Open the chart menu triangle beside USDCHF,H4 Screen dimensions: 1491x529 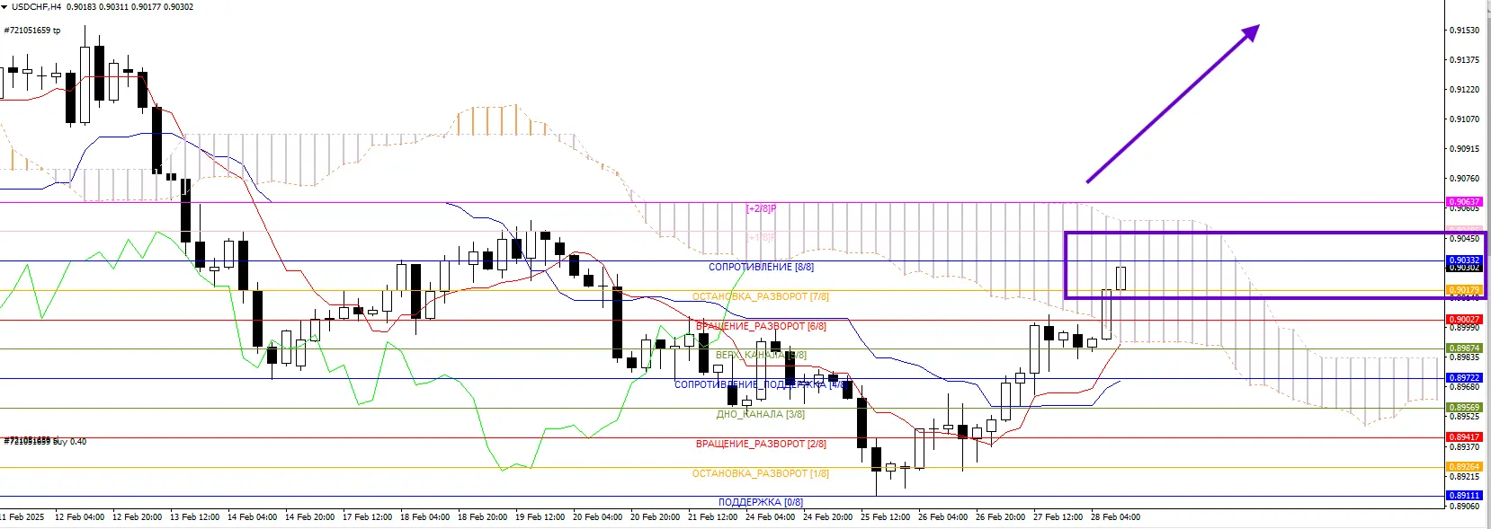click(x=4, y=6)
